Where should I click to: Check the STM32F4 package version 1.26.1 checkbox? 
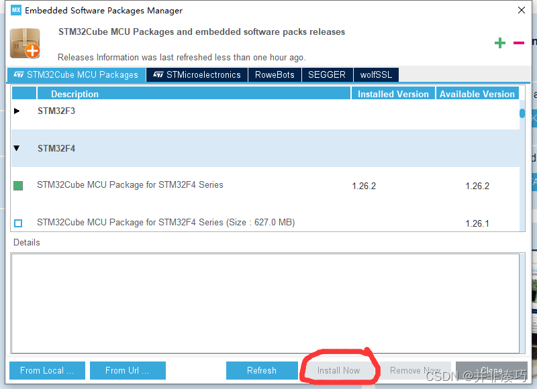pyautogui.click(x=18, y=223)
